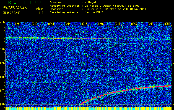Click the 0250 time marker
Image resolution: width=174 pixels, height=110 pixels.
[x=167, y=24]
